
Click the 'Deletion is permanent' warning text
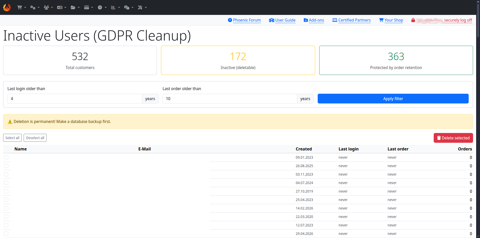pos(62,121)
